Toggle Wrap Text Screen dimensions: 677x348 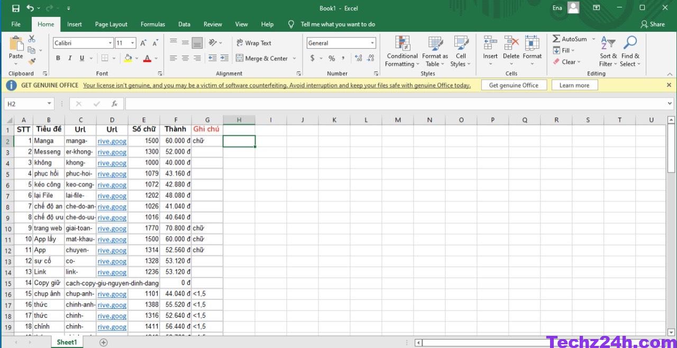click(254, 43)
